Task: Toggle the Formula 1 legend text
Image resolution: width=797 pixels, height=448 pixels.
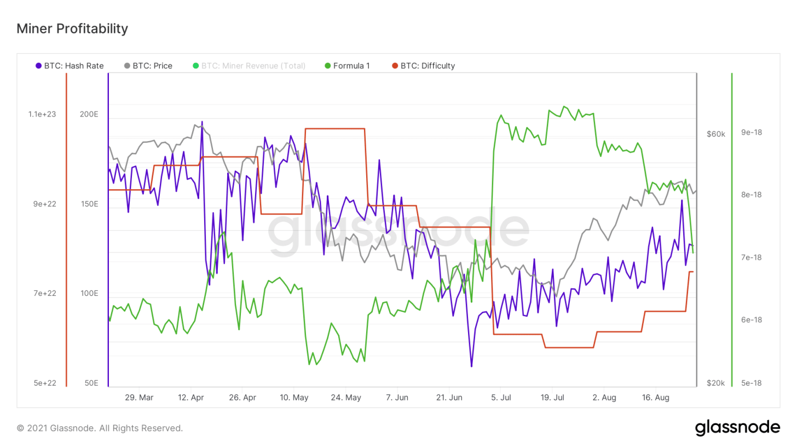Action: 351,66
